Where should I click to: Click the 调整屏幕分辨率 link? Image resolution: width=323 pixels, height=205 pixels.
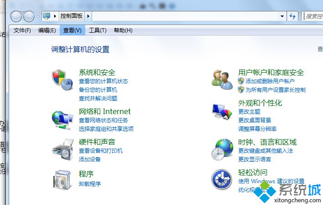257,129
